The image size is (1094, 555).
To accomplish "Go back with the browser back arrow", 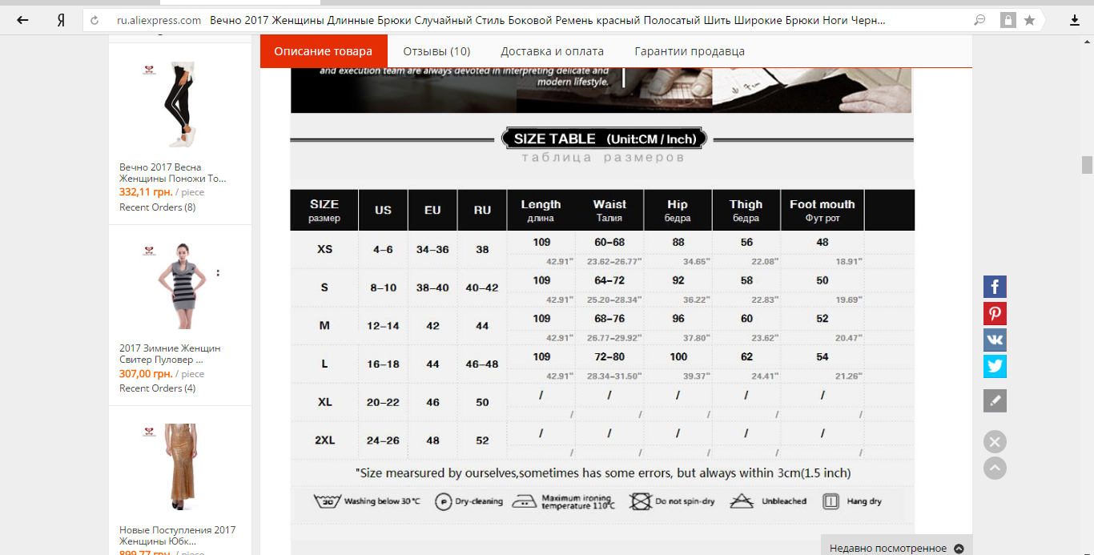I will coord(22,20).
